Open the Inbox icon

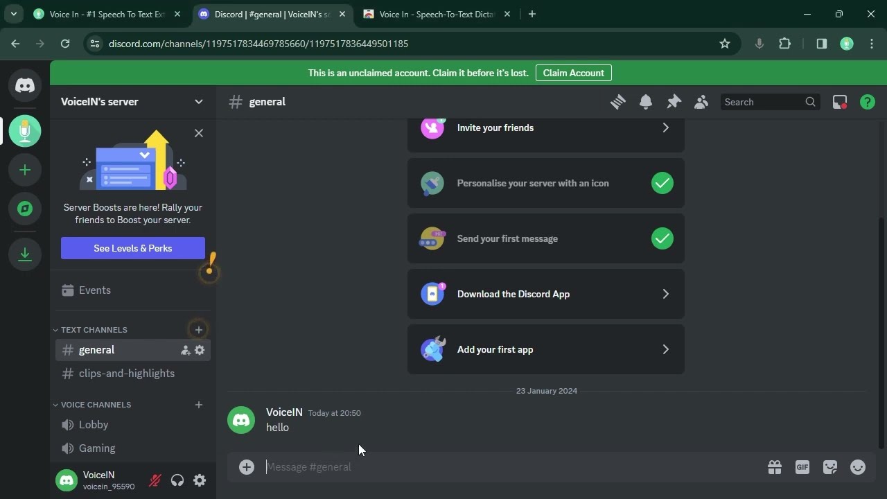(x=840, y=102)
